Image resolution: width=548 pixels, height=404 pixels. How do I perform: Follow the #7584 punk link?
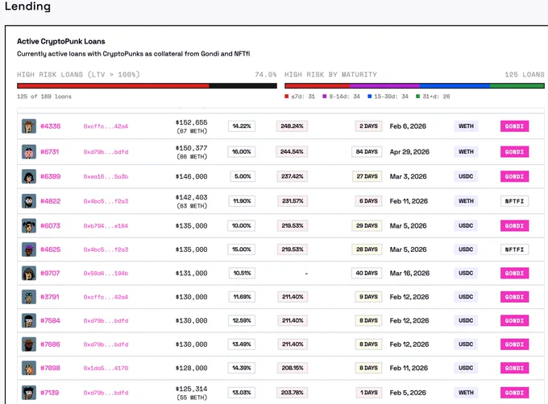[50, 320]
